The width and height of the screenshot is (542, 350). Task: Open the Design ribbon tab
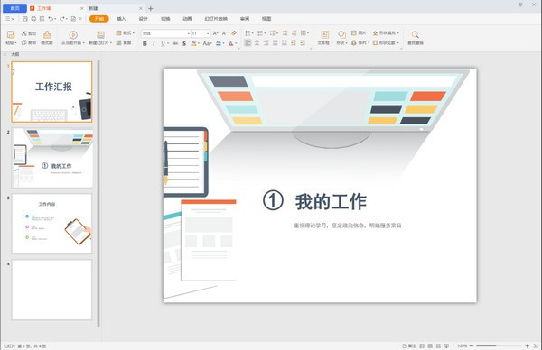(x=143, y=19)
